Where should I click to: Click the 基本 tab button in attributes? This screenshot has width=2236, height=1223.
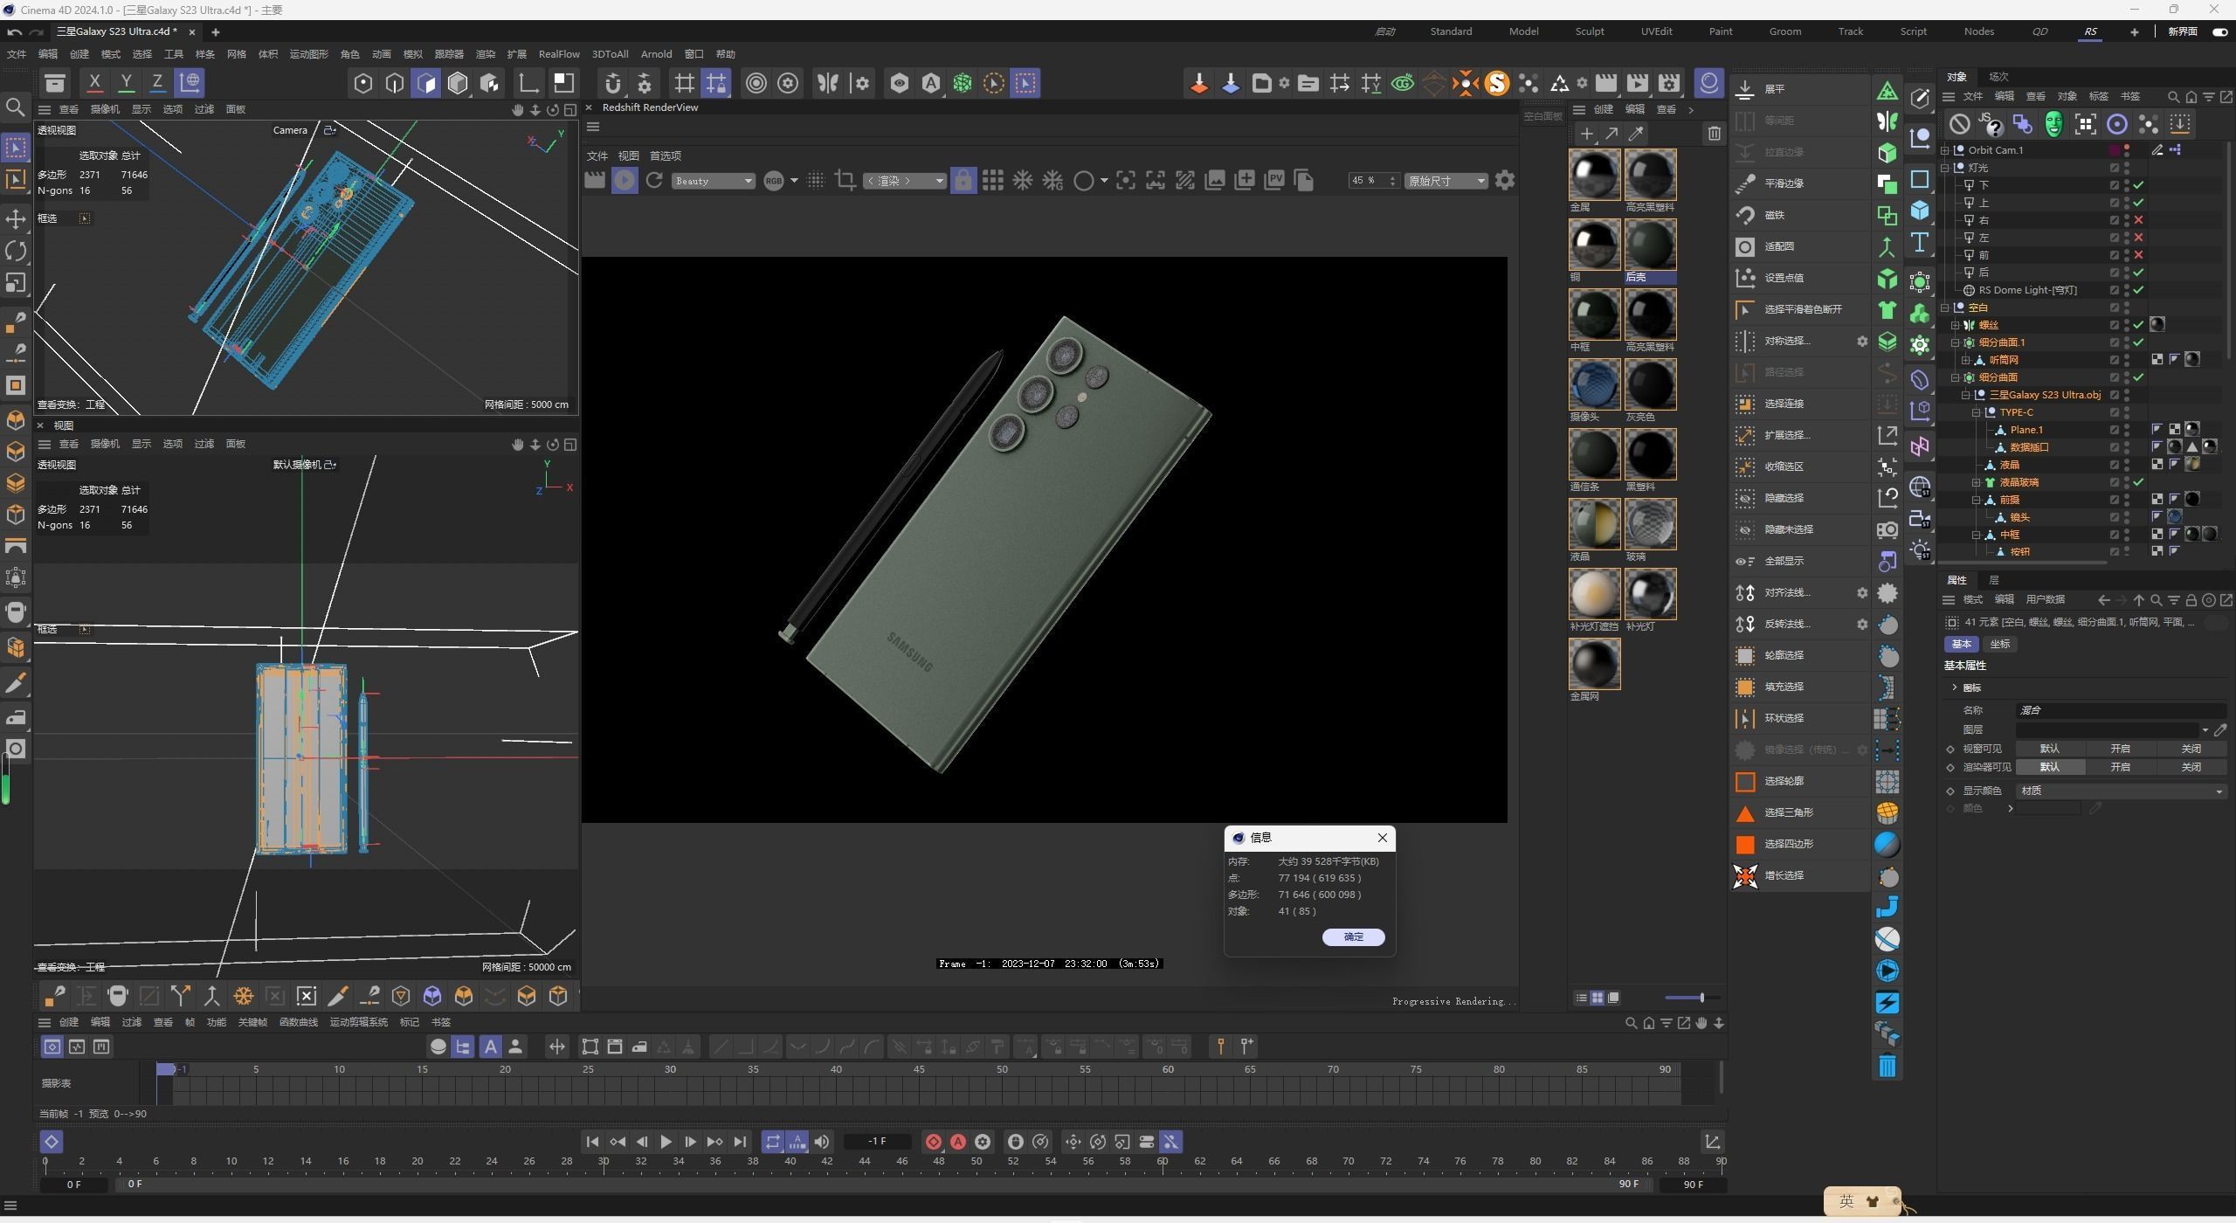(1962, 644)
